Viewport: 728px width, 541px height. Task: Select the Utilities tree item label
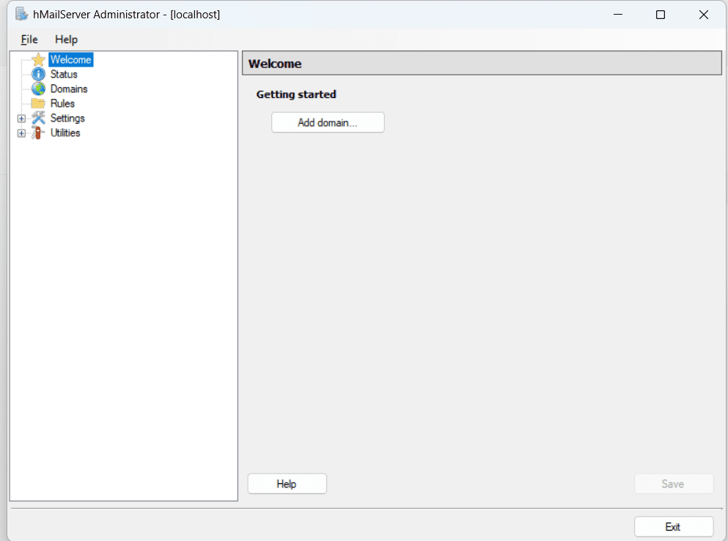click(x=65, y=133)
